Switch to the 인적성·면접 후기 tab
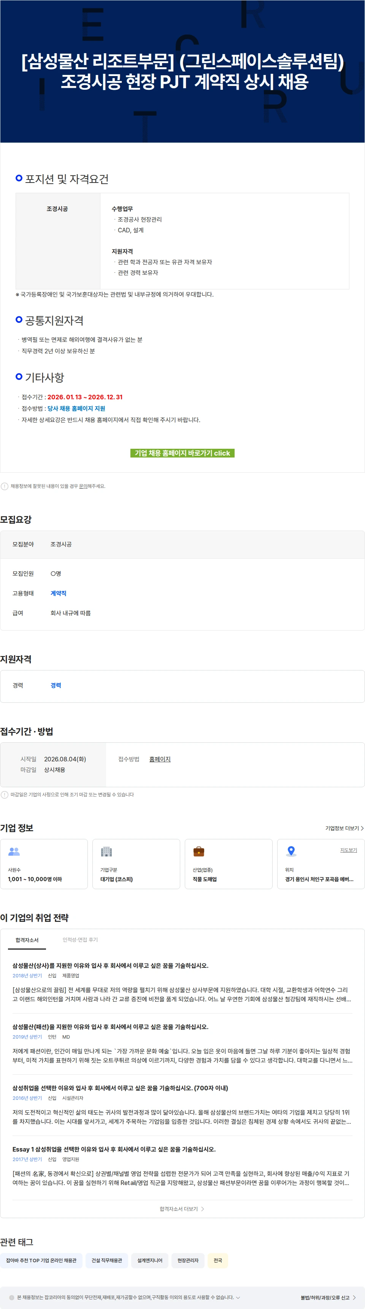This screenshot has width=365, height=1309. [80, 940]
